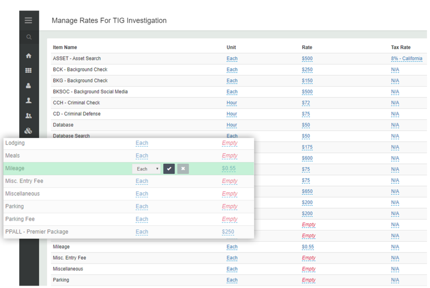This screenshot has width=430, height=288.
Task: Edit Parking Fee unit Each in popup
Action: pyautogui.click(x=142, y=219)
